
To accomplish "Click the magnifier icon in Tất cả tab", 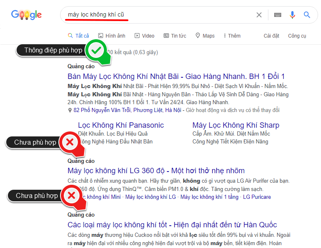I will 70,36.
